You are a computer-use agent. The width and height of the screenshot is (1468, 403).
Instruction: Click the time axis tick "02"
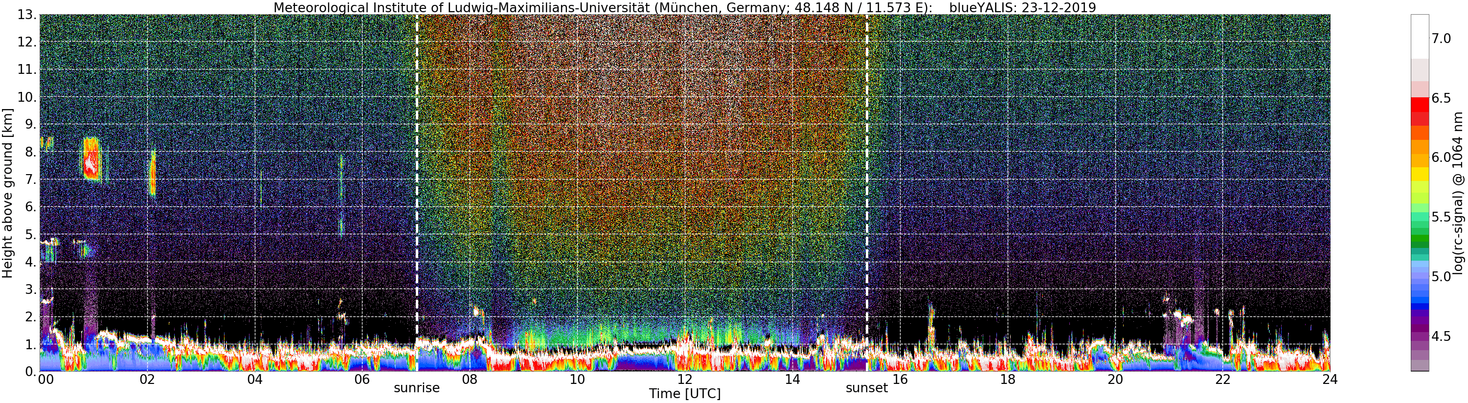pos(148,380)
